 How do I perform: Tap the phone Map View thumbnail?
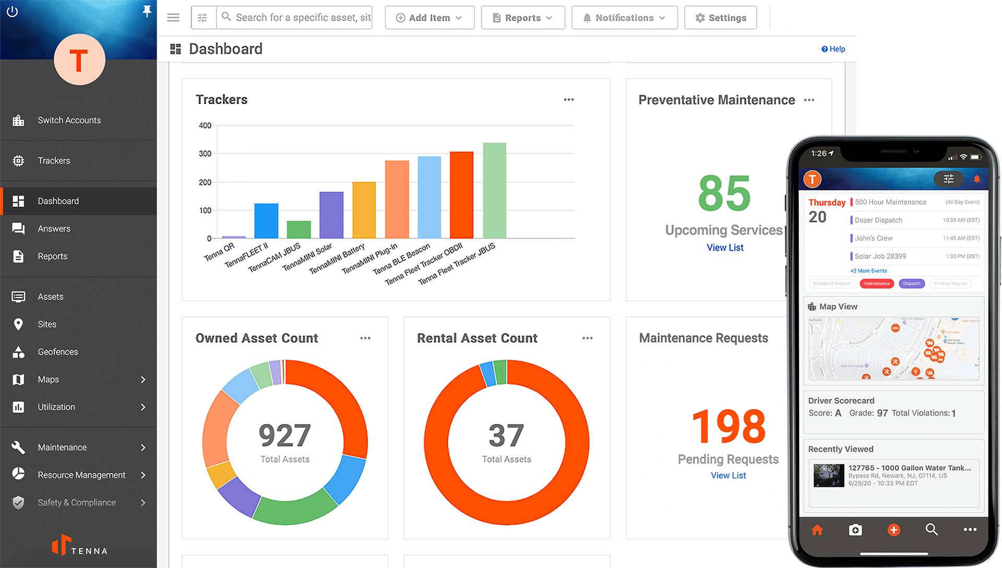[x=893, y=348]
